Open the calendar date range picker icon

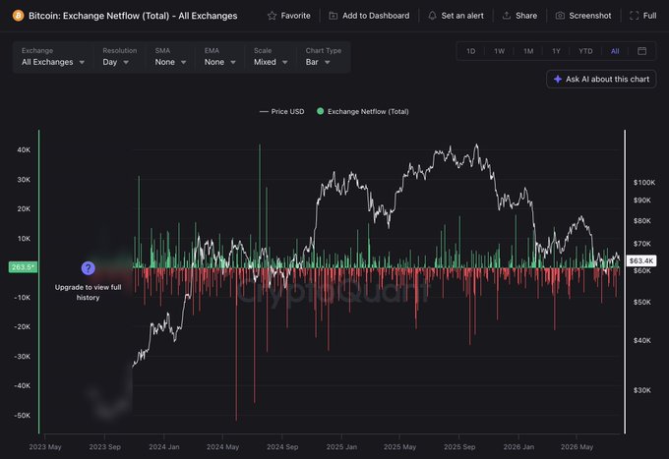pos(641,51)
